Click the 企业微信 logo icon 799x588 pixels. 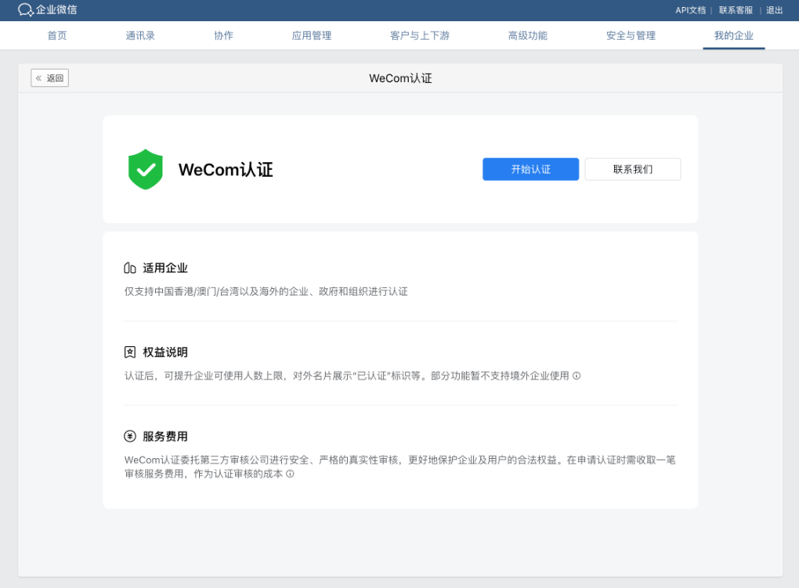[x=22, y=11]
